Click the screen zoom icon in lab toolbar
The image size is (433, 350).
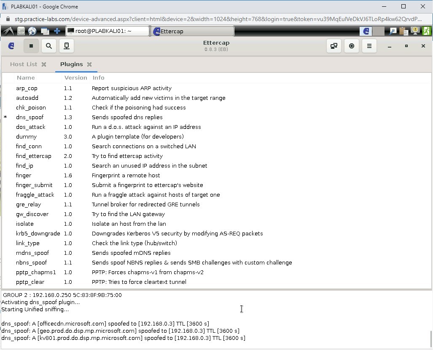(392, 30)
